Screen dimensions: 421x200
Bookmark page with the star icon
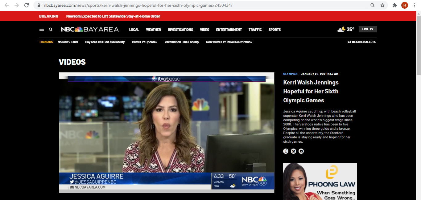[382, 5]
